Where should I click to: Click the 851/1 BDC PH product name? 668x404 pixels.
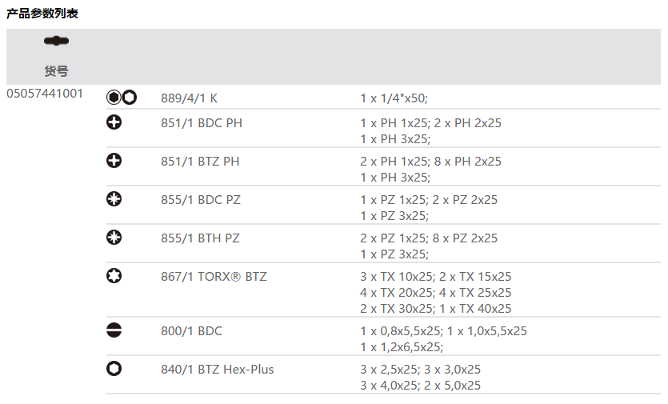click(x=202, y=123)
